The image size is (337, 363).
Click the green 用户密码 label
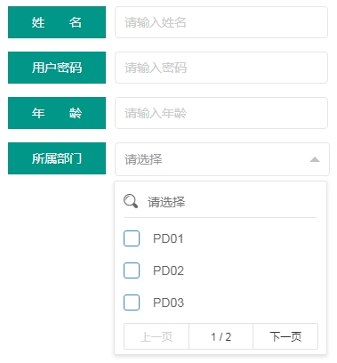click(57, 68)
